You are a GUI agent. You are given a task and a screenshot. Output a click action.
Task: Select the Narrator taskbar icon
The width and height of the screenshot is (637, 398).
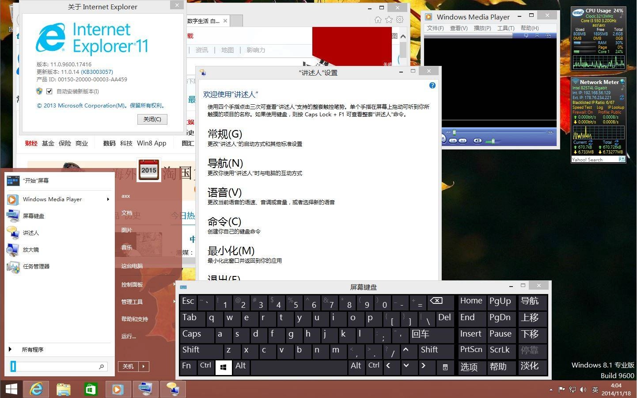click(172, 389)
